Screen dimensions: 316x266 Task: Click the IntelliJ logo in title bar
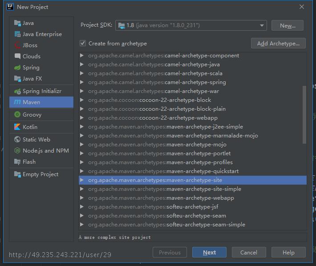(10, 7)
